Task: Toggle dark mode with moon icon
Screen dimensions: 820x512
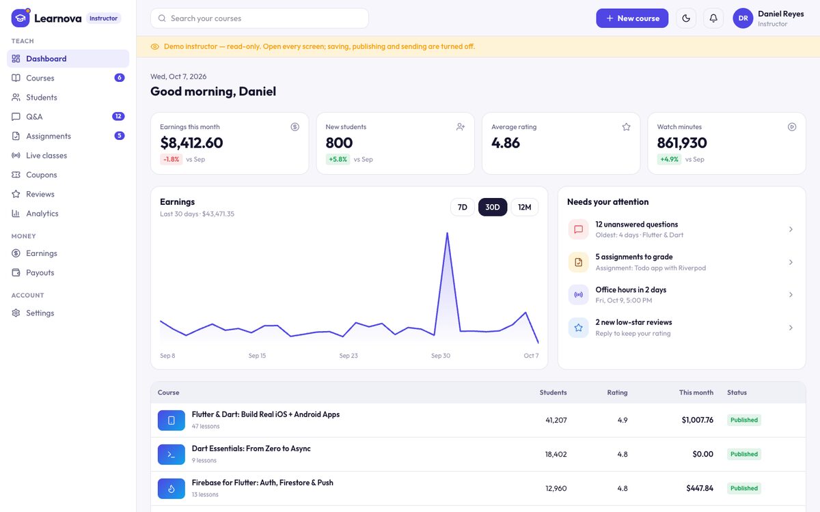Action: [x=686, y=18]
